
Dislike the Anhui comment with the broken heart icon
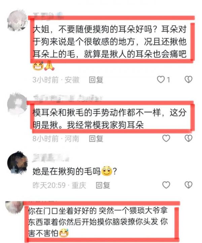tap(189, 80)
